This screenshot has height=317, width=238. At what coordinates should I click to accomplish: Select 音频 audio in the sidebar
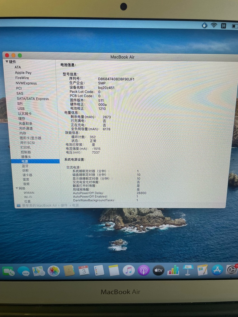click(26, 184)
